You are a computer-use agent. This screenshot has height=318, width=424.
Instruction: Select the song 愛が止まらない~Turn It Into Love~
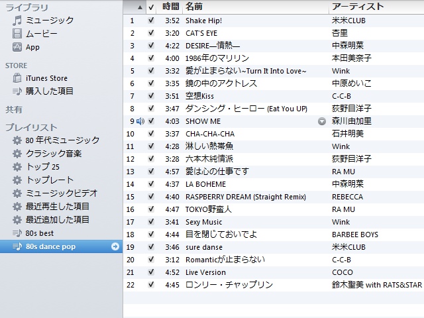click(x=246, y=71)
